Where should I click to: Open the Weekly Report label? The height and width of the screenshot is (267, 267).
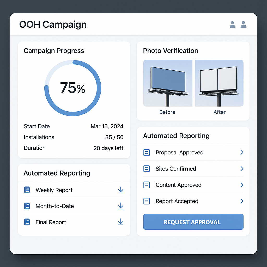54,190
